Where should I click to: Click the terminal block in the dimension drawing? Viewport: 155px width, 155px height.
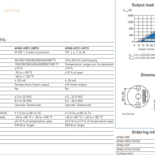[144, 96]
